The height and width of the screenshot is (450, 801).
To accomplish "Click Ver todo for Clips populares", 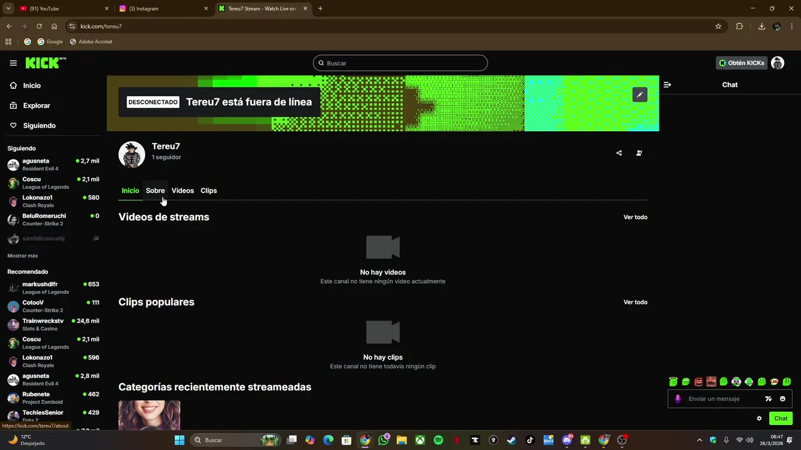I will pyautogui.click(x=635, y=302).
